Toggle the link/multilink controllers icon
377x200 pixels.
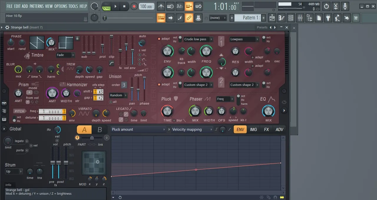click(x=189, y=18)
